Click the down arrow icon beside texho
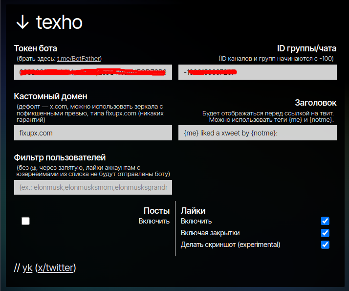 point(22,22)
